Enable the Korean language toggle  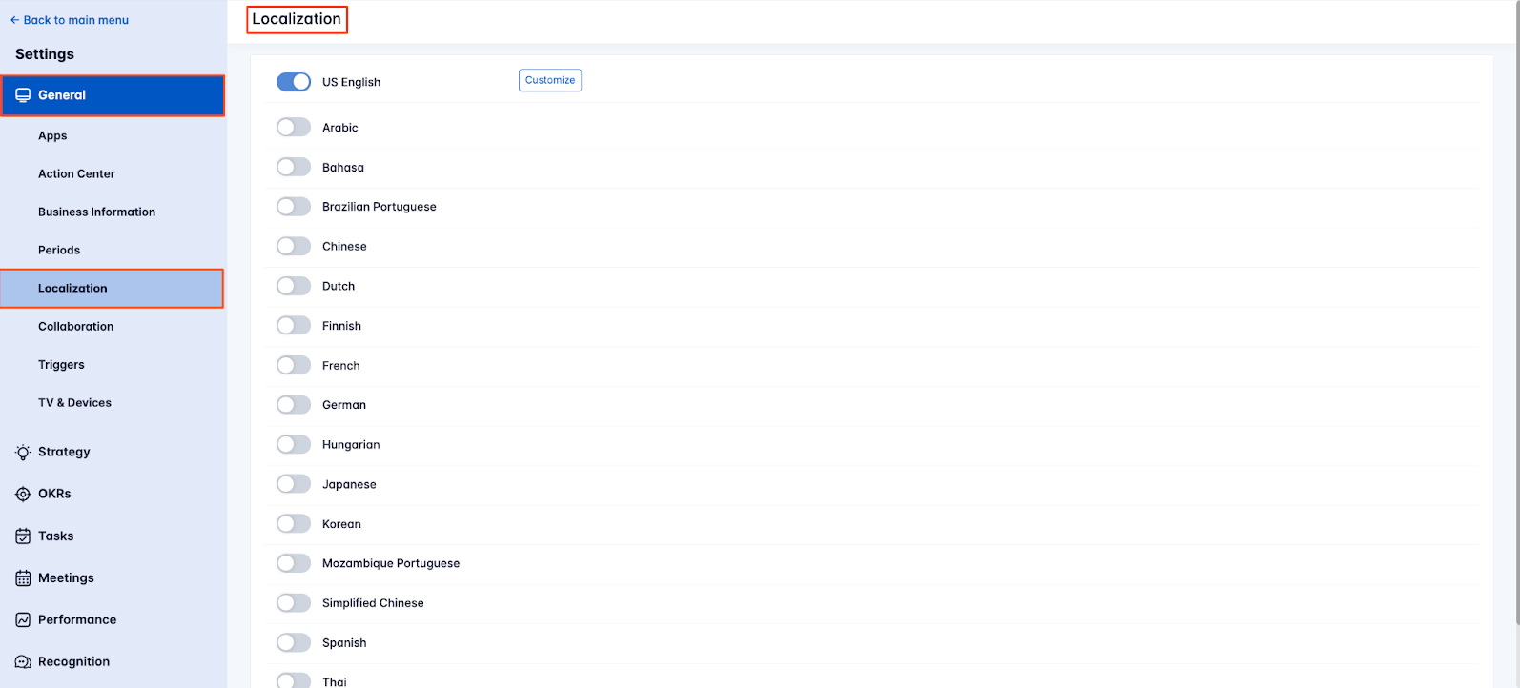(x=294, y=523)
